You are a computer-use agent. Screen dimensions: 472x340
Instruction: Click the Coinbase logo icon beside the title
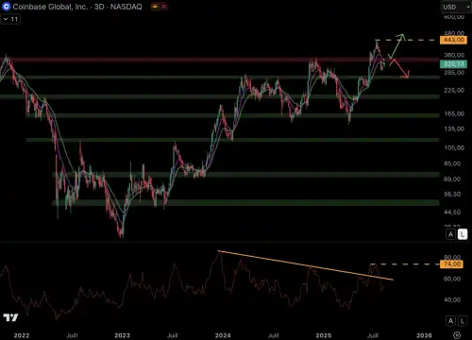[x=6, y=7]
